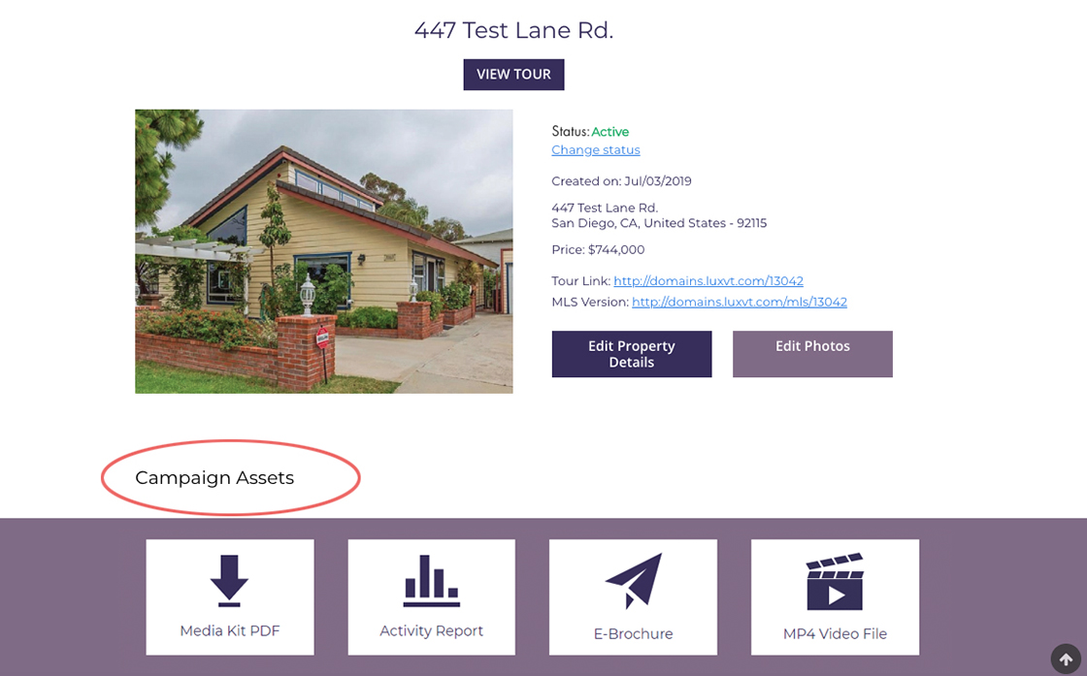Screen dimensions: 1087x676
Task: Click the Change status link
Action: [596, 149]
